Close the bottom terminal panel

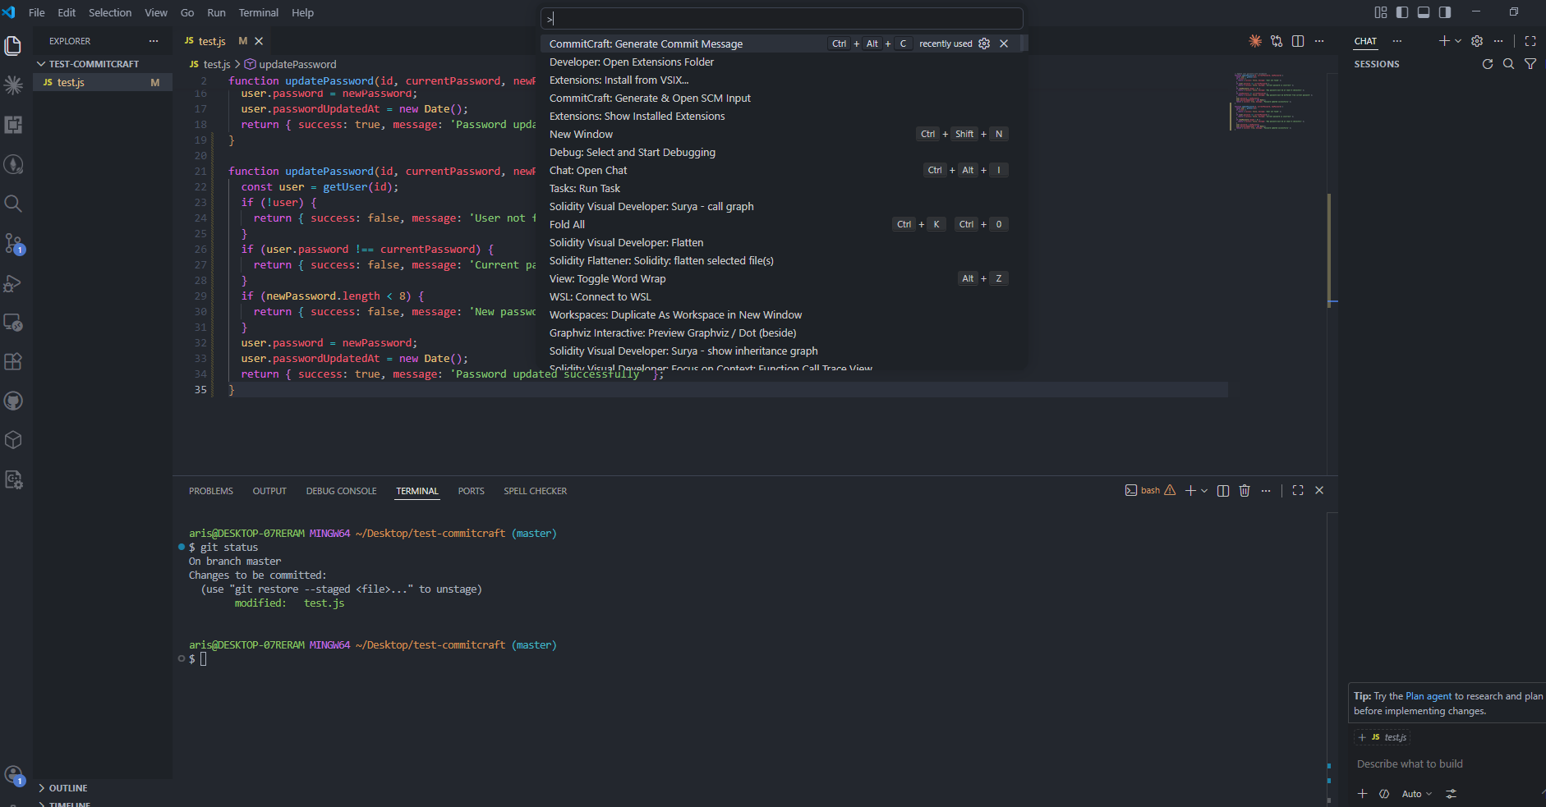pos(1319,491)
